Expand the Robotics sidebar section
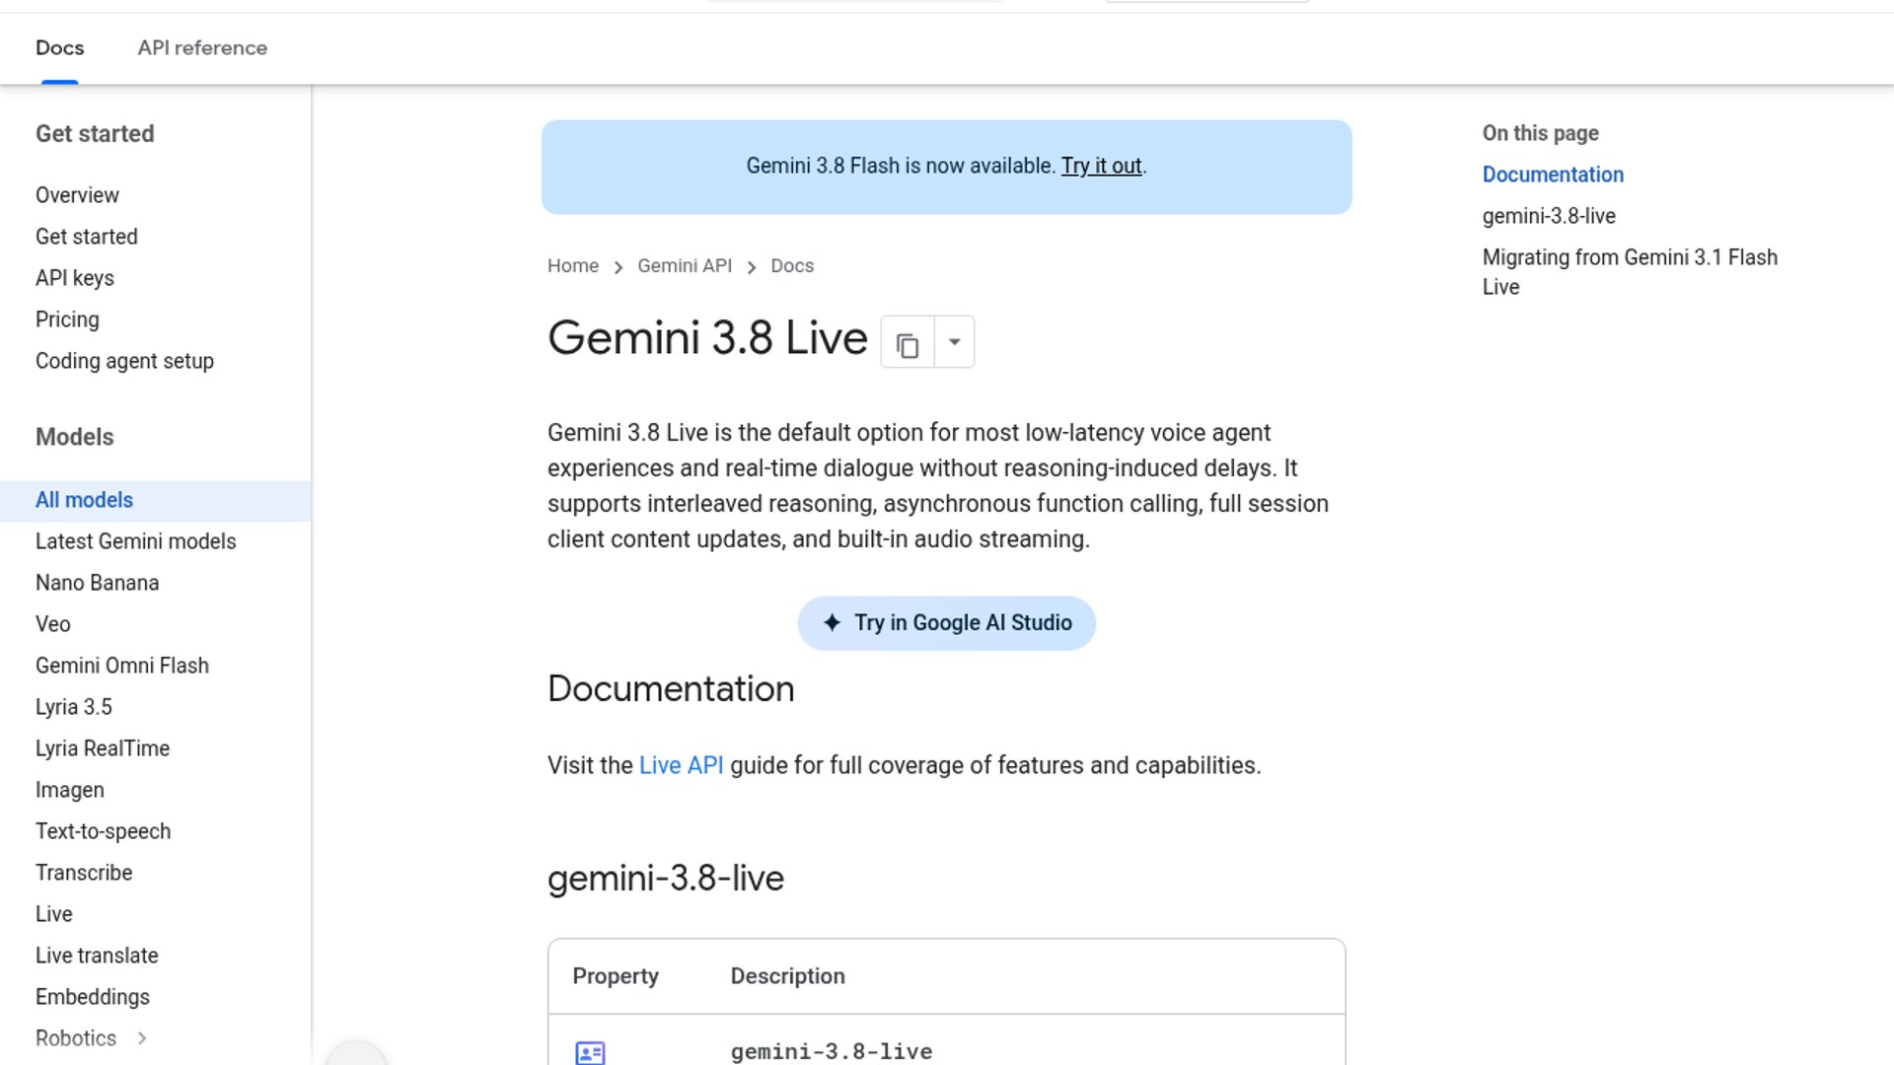Image resolution: width=1894 pixels, height=1065 pixels. click(x=142, y=1038)
